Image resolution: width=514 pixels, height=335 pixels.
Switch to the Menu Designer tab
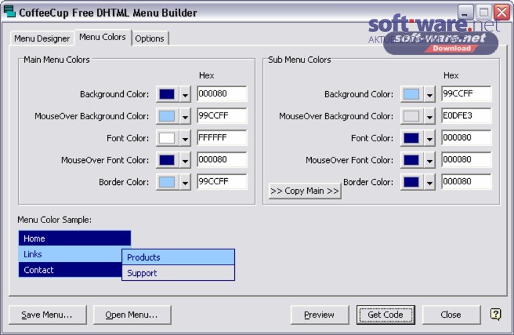click(x=42, y=38)
